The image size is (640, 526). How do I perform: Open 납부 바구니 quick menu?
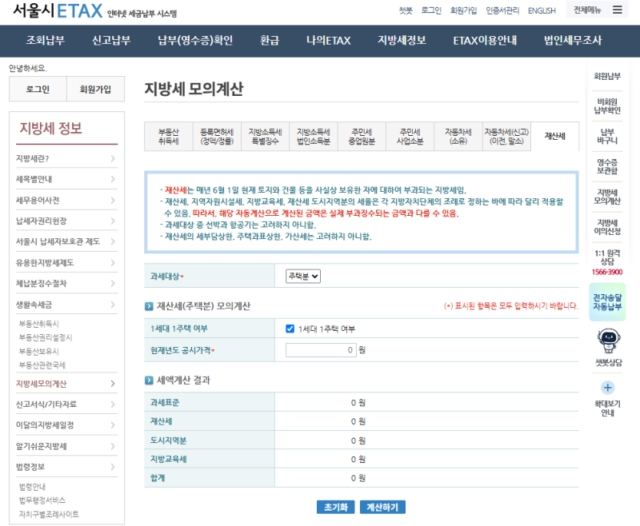pyautogui.click(x=607, y=136)
